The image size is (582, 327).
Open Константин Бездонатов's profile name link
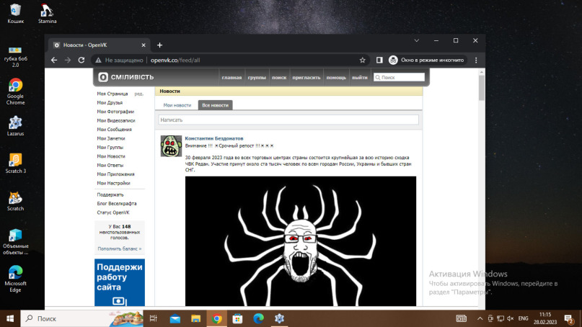pos(214,138)
